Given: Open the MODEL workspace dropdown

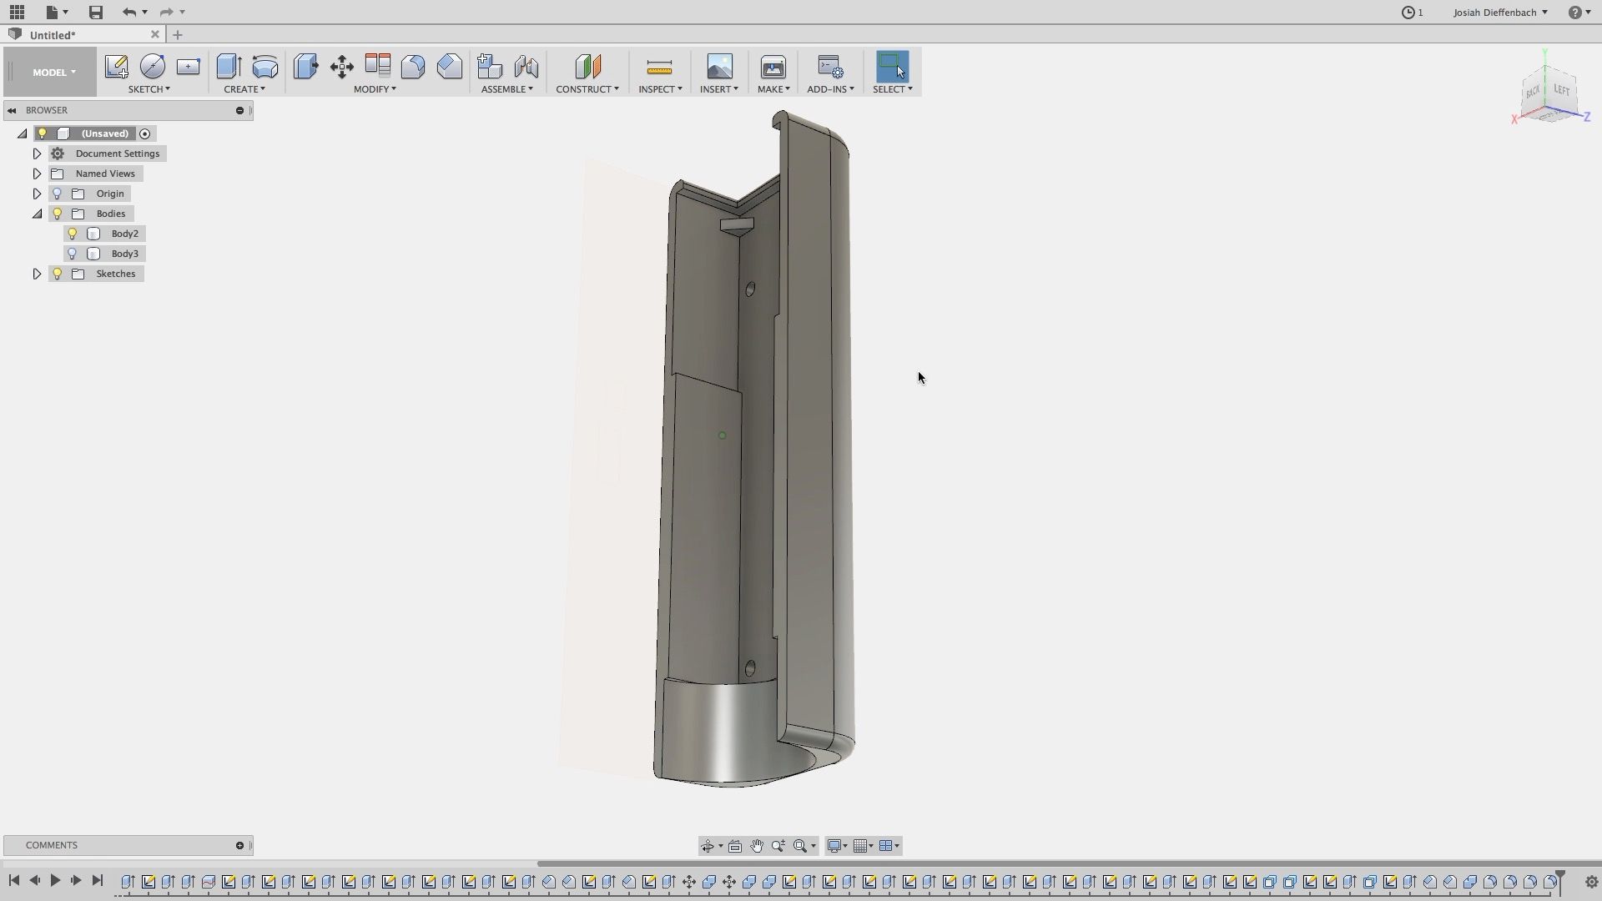Looking at the screenshot, I should 53,72.
